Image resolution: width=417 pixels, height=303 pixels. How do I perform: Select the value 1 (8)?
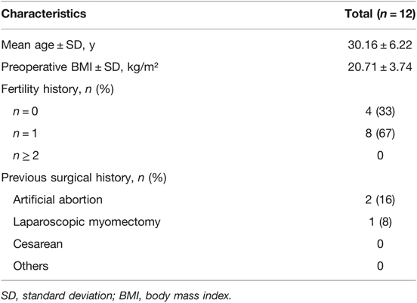tap(380, 222)
